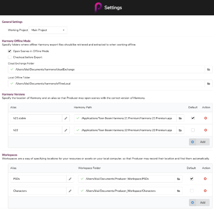This screenshot has height=209, width=214.
Task: Click the Producer logo in header
Action: pos(98,8)
